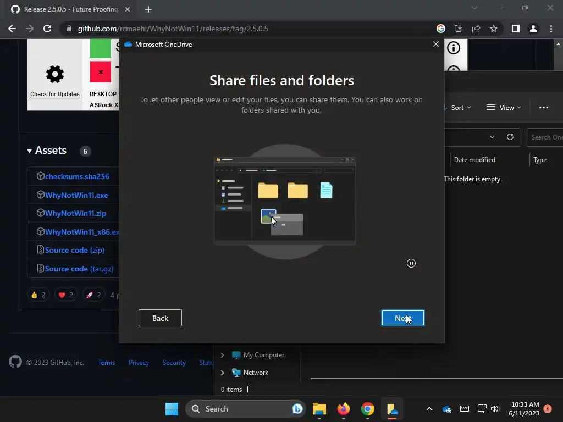Open Chrome tab search dropdown
The width and height of the screenshot is (563, 422).
pos(474,8)
